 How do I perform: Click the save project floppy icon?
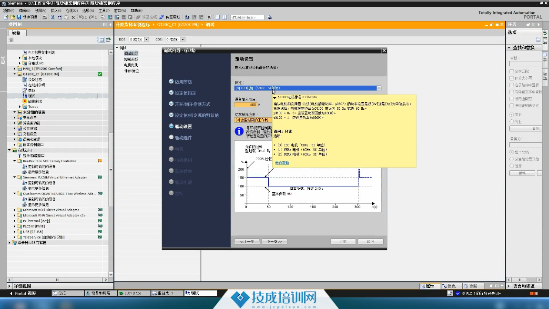tap(19, 17)
